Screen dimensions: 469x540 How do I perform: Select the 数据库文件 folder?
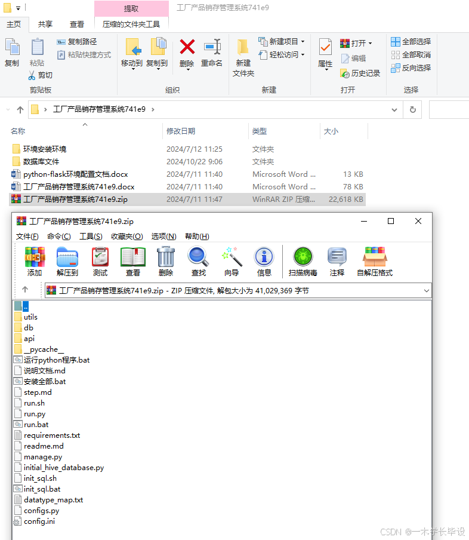pyautogui.click(x=41, y=162)
